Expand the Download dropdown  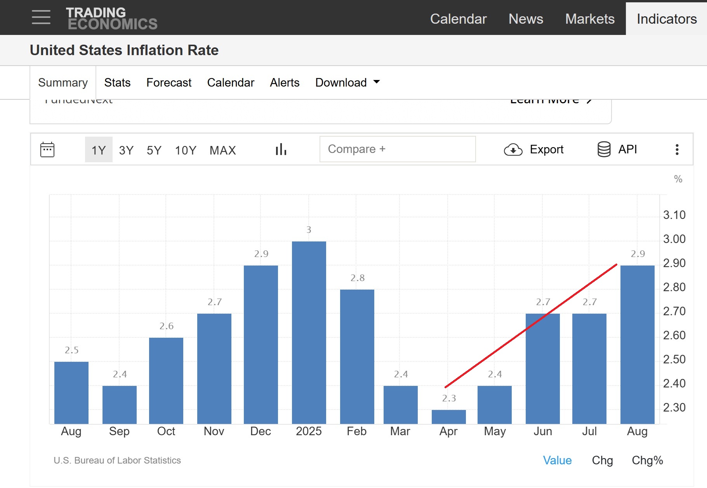[347, 82]
